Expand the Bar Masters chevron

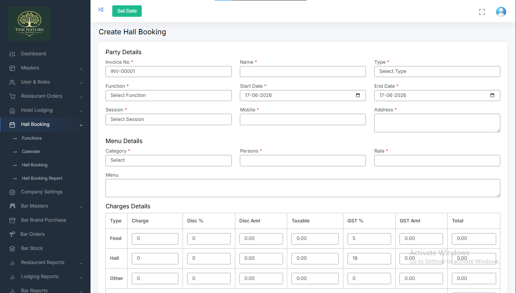(x=81, y=207)
